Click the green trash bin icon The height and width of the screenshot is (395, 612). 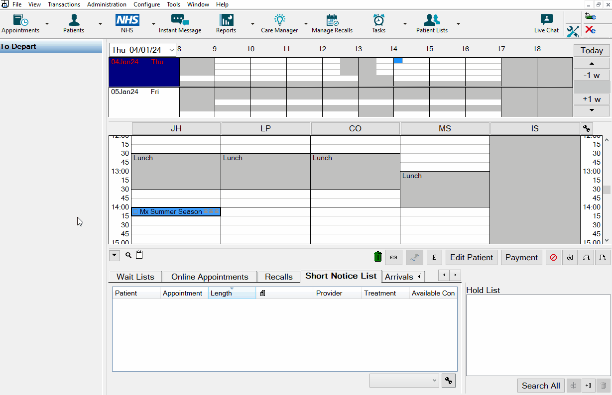click(378, 257)
